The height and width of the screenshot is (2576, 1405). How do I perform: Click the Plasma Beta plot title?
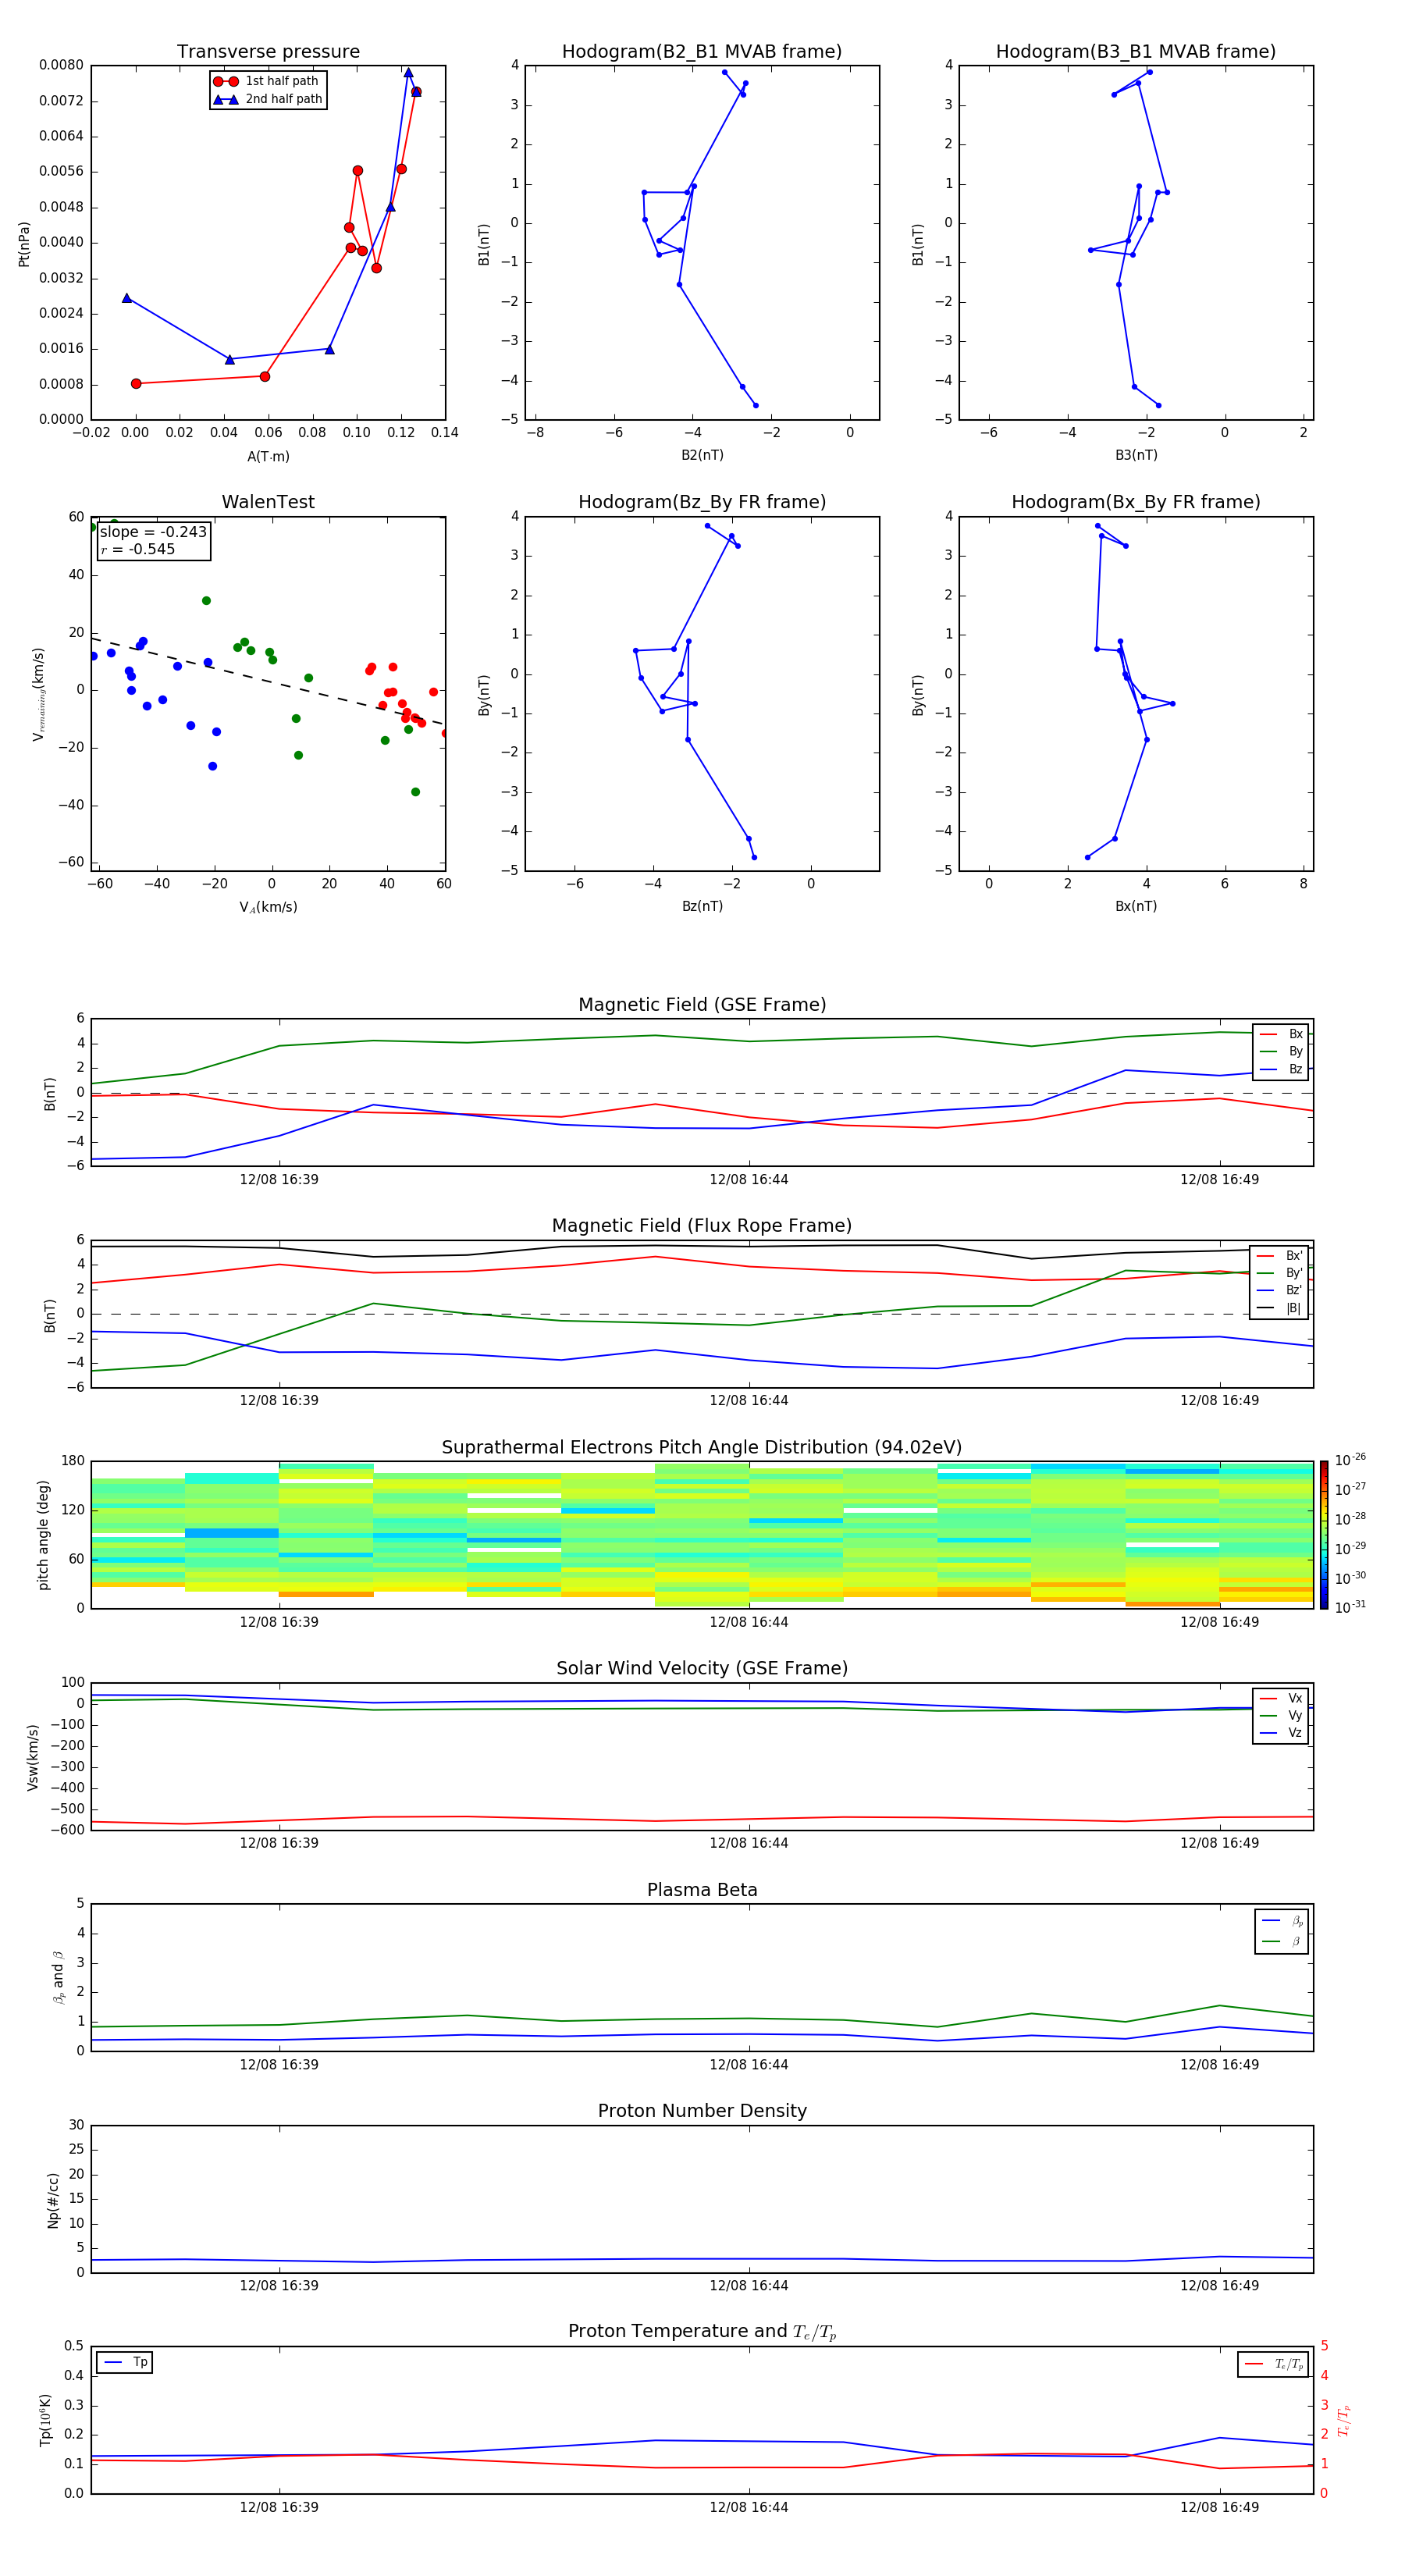(702, 1890)
